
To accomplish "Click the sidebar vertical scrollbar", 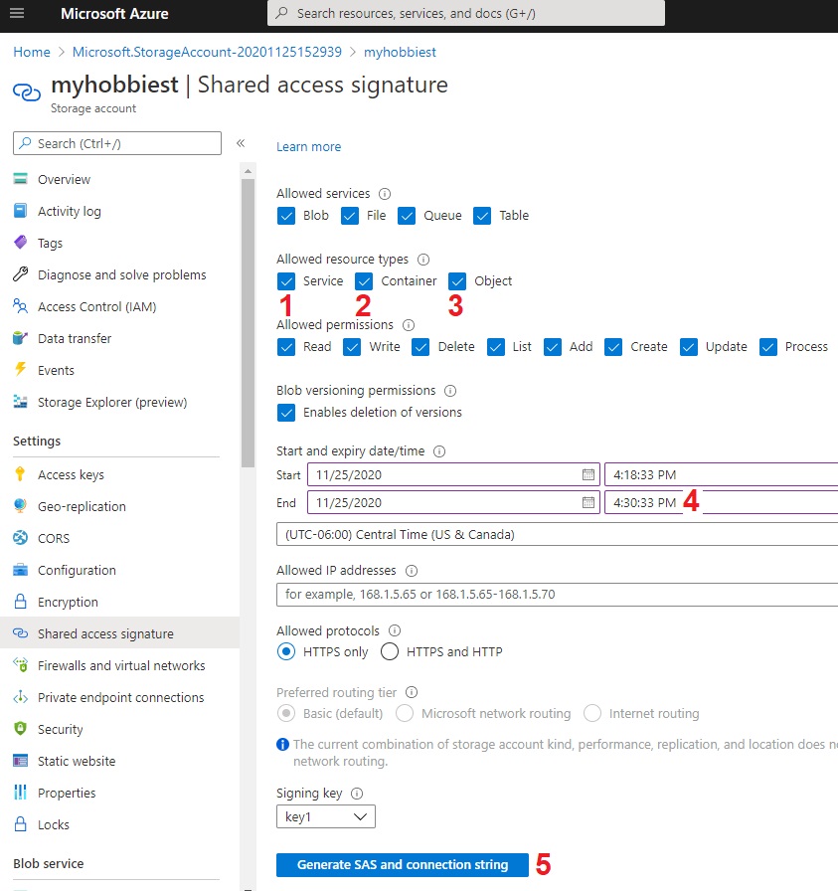I will click(x=248, y=323).
